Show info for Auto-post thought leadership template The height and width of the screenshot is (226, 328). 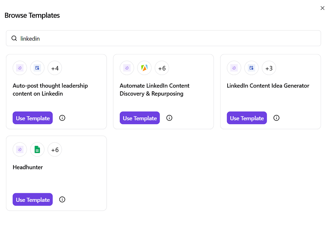point(62,118)
